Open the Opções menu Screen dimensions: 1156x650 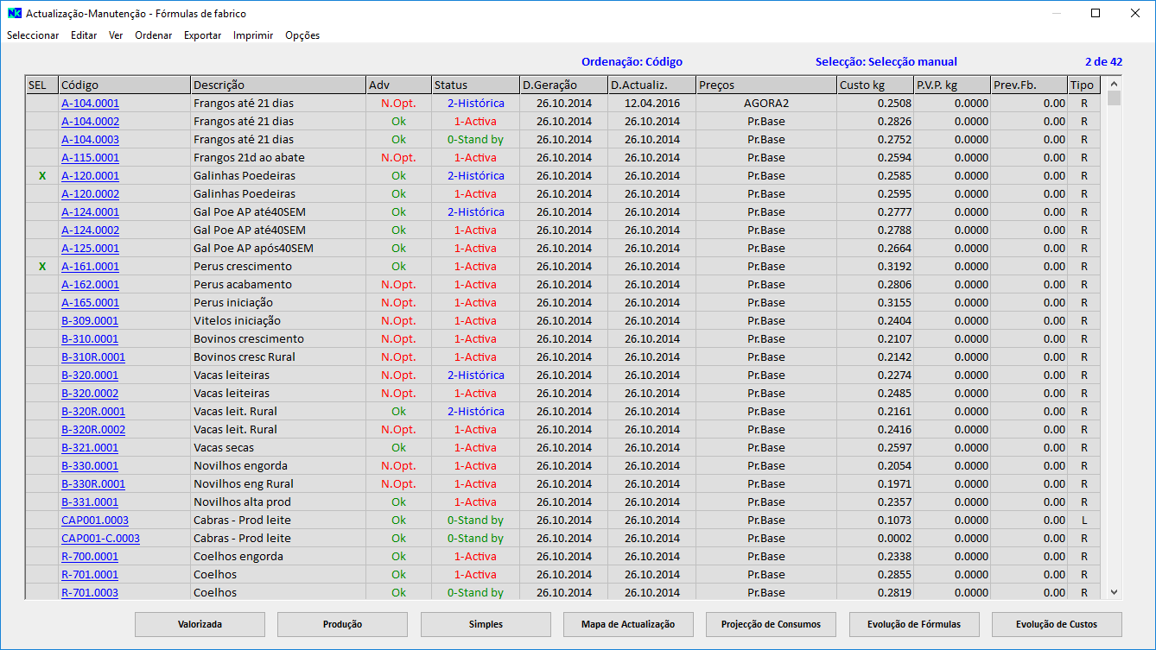[x=302, y=35]
